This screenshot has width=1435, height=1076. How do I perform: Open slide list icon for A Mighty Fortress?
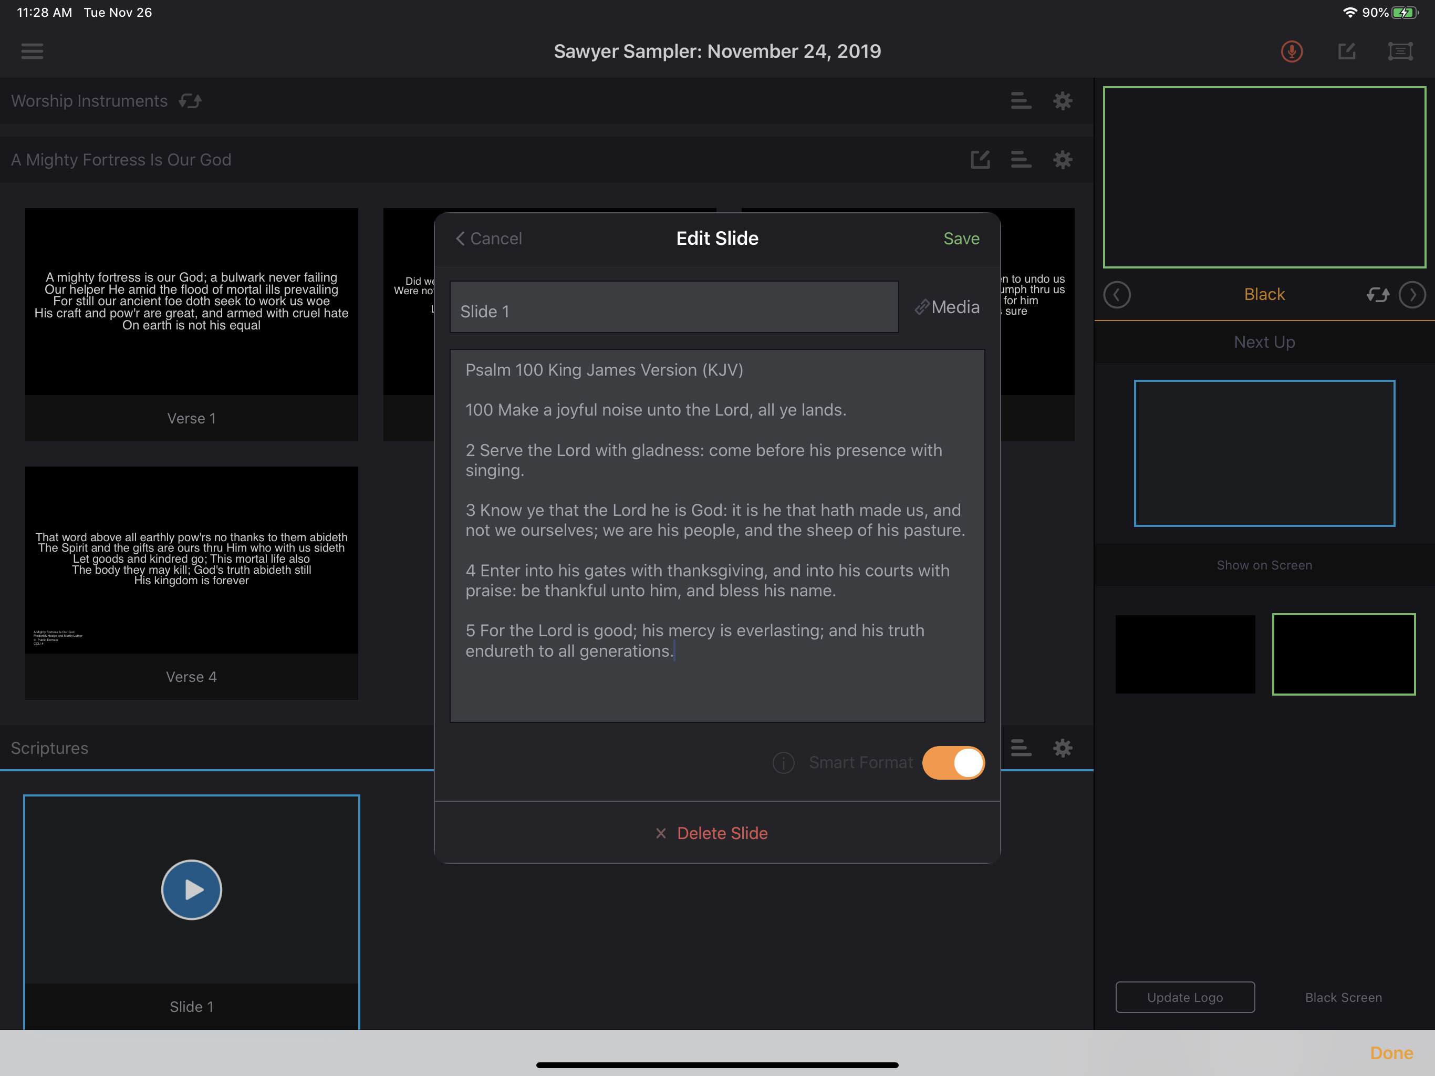click(1021, 160)
